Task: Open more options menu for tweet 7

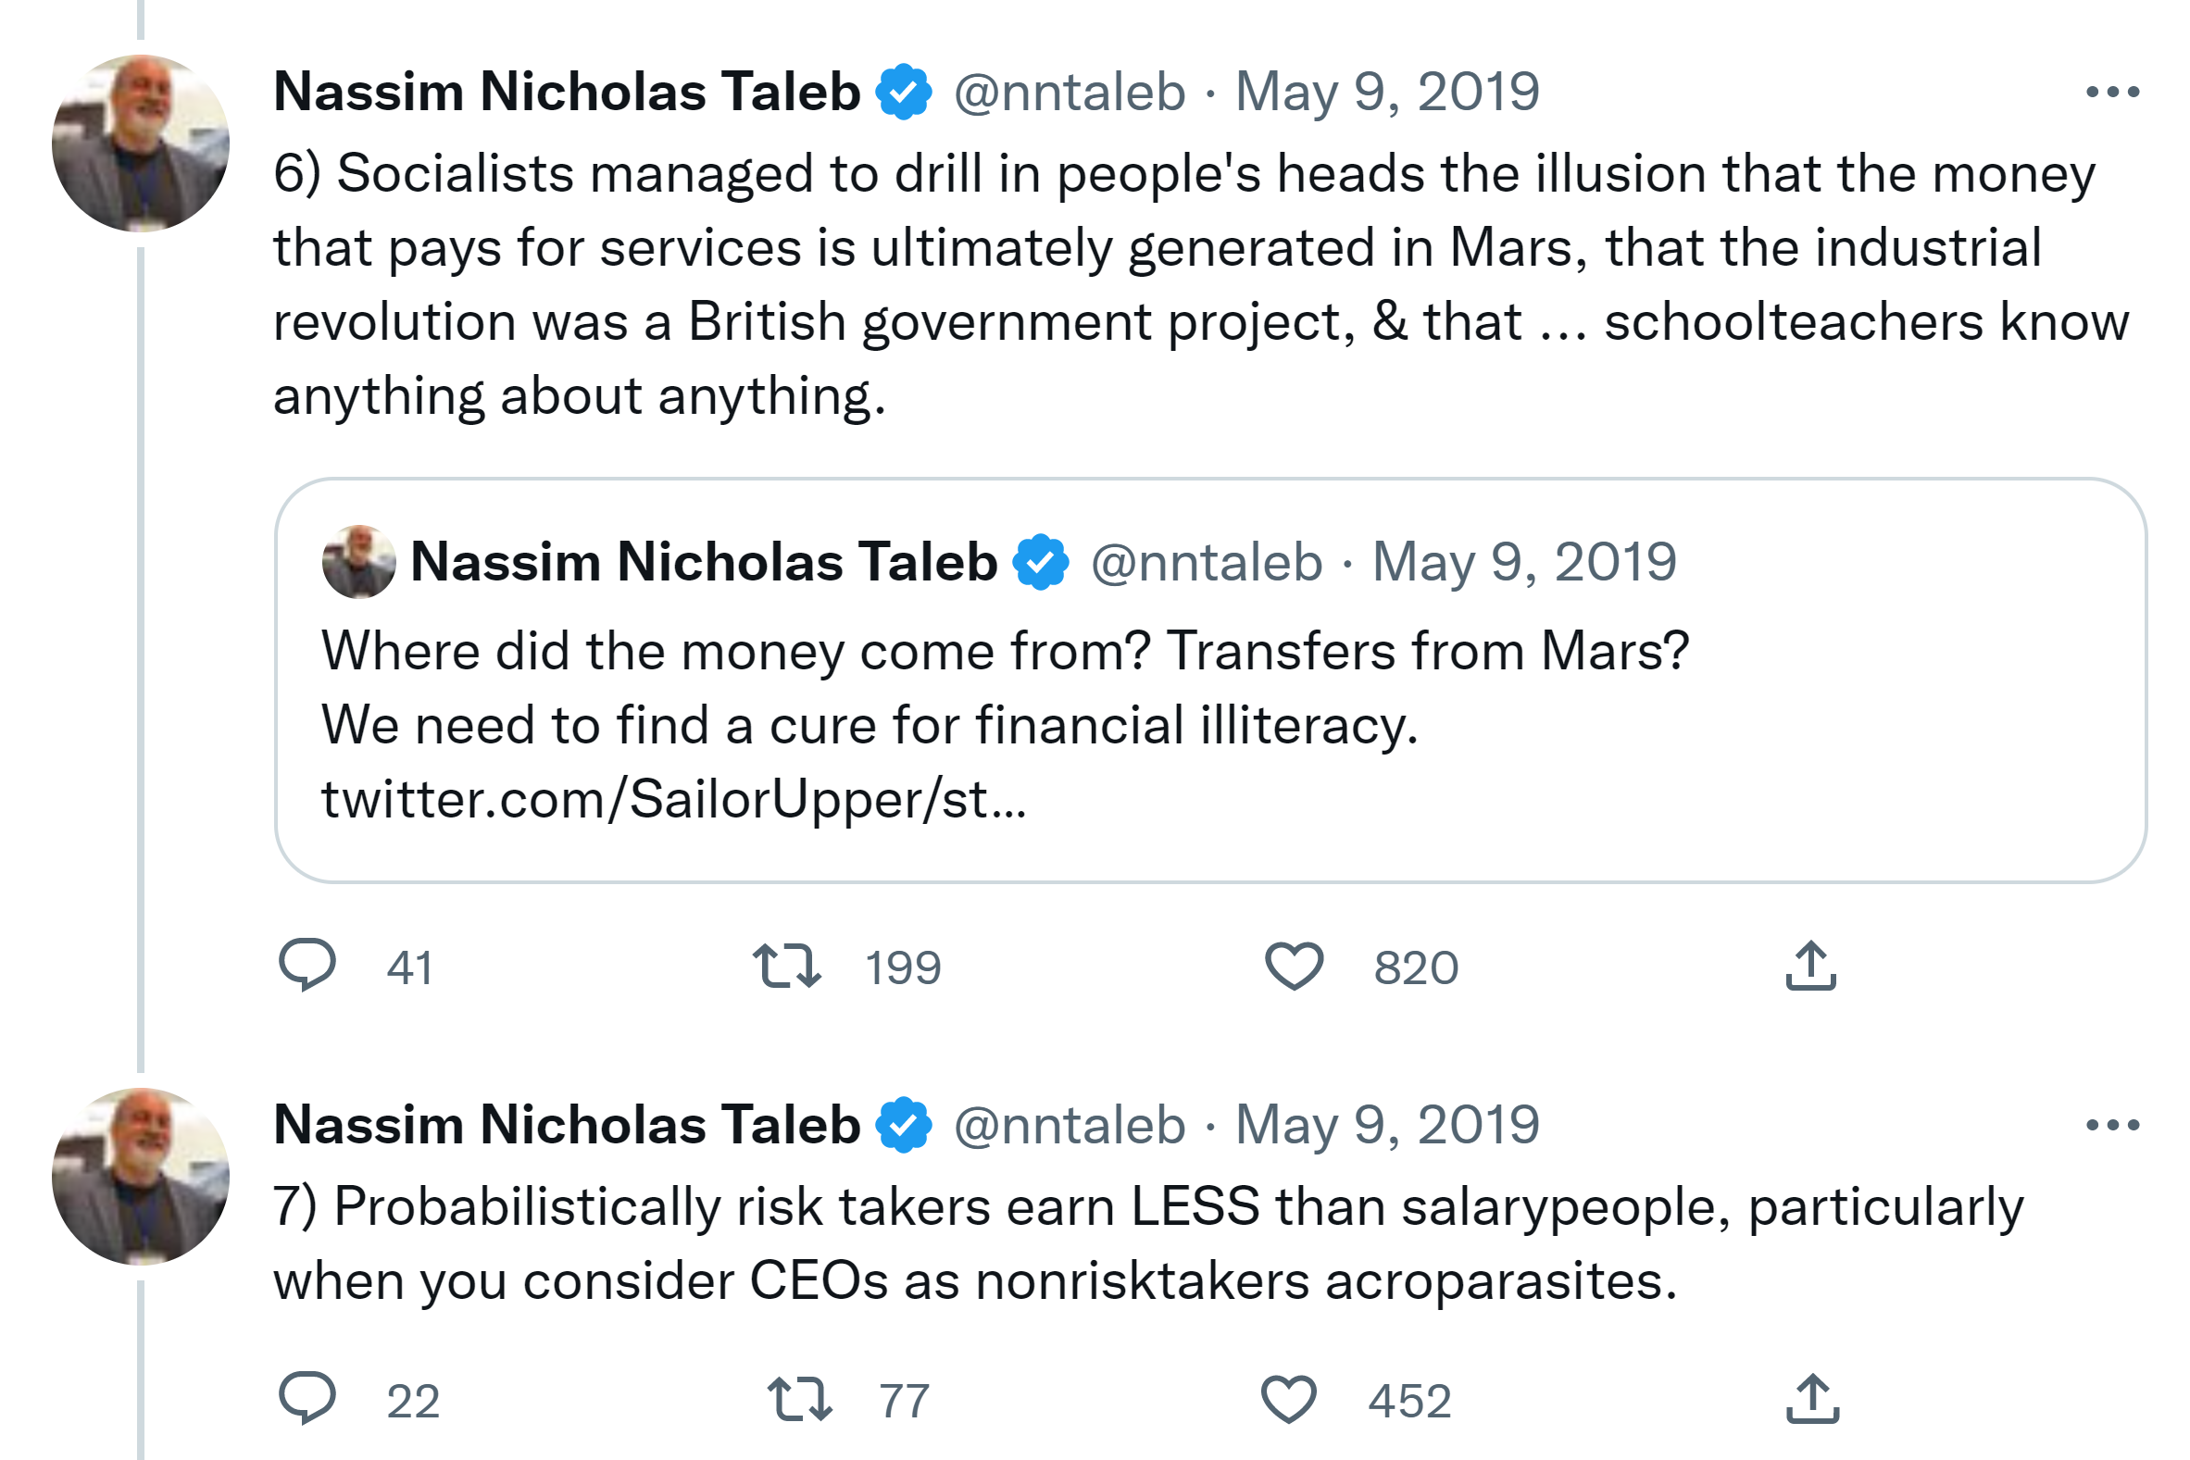Action: pos(2112,1125)
